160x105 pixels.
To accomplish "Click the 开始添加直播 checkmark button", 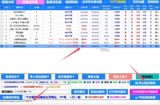I will tap(145, 97).
